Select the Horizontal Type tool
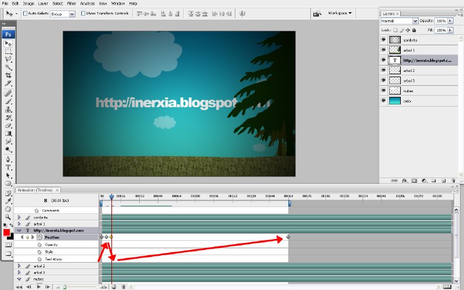464x290 pixels. (8, 167)
